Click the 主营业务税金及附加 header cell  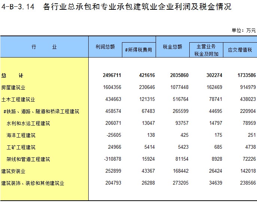[x=206, y=50]
